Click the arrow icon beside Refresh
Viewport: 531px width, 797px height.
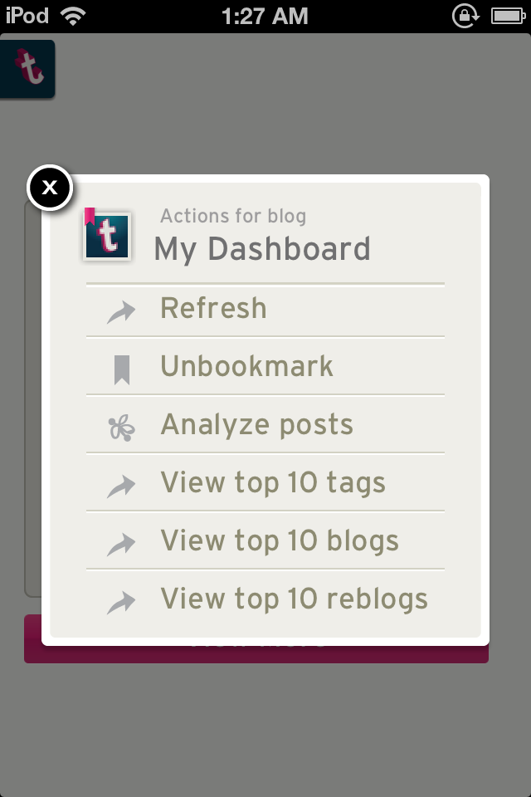pyautogui.click(x=121, y=311)
